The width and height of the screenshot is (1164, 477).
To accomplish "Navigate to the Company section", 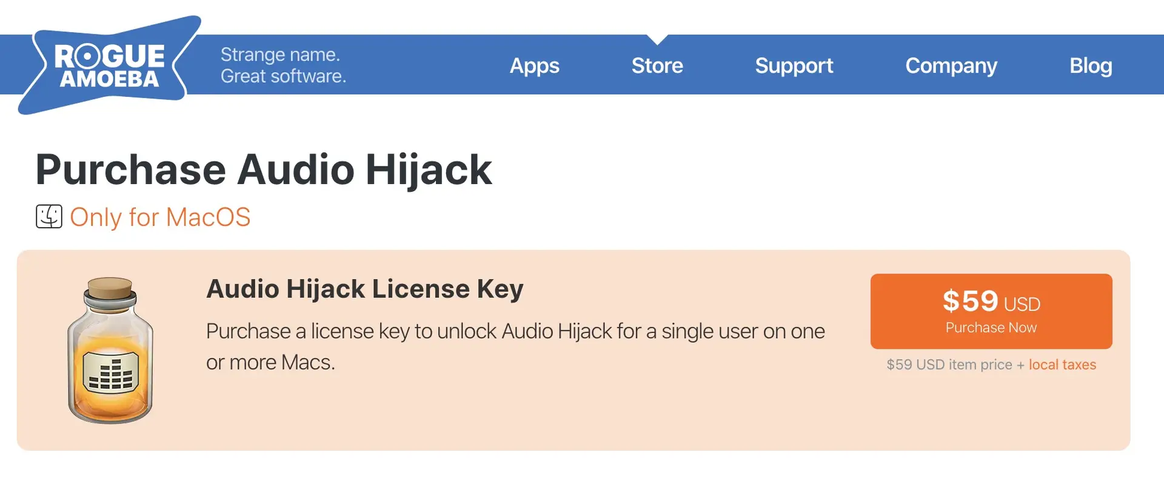I will click(951, 66).
